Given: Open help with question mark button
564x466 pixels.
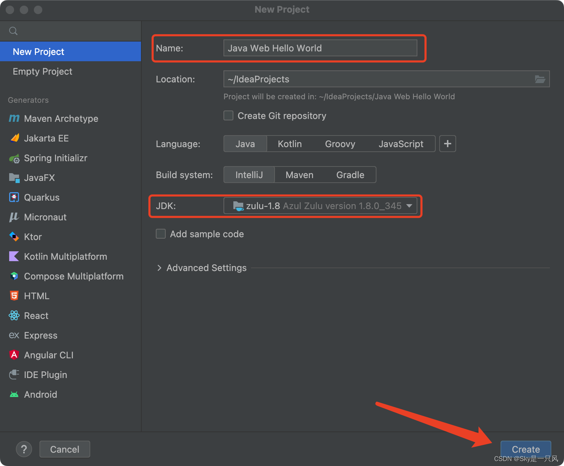Looking at the screenshot, I should pyautogui.click(x=24, y=449).
